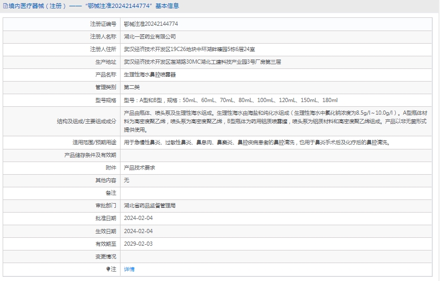
Task: Click the document icon before the page title
Action: tap(5, 6)
